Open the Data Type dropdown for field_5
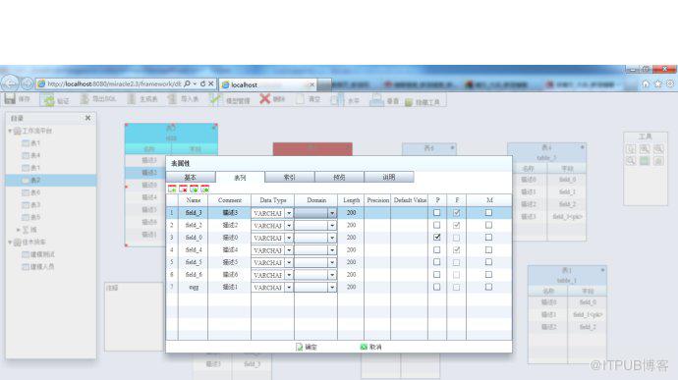The image size is (678, 380). [289, 262]
